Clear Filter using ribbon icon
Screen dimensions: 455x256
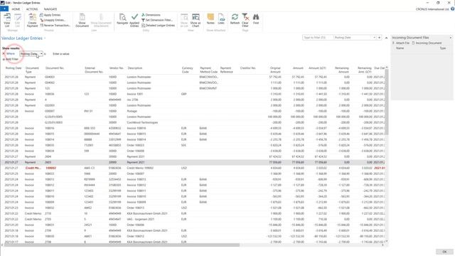click(245, 20)
